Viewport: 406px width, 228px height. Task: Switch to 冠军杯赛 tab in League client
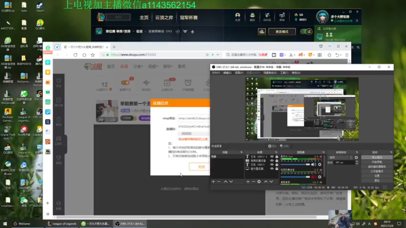click(x=189, y=18)
